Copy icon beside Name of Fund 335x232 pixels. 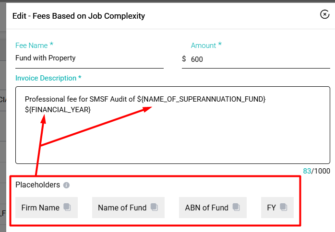point(154,207)
